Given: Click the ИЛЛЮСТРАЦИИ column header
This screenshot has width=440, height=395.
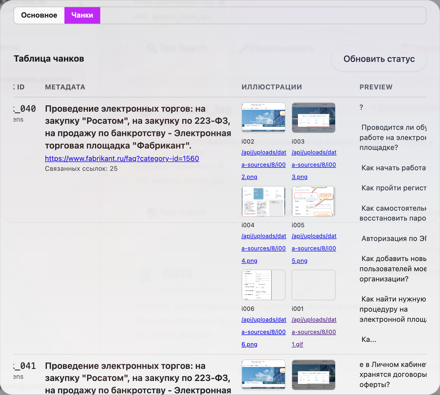Looking at the screenshot, I should [272, 87].
